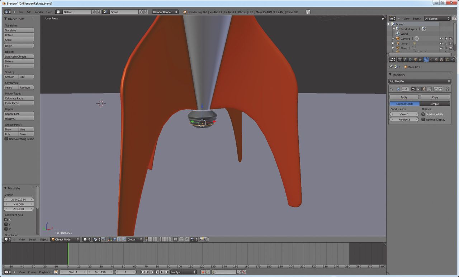
Task: Check the Z constraint axis checkbox
Action: point(6,229)
